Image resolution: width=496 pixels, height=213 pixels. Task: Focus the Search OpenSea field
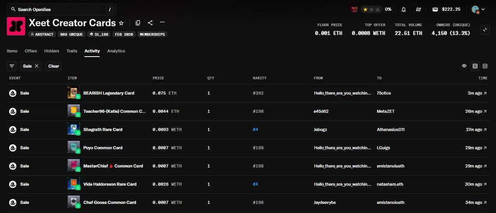point(61,9)
